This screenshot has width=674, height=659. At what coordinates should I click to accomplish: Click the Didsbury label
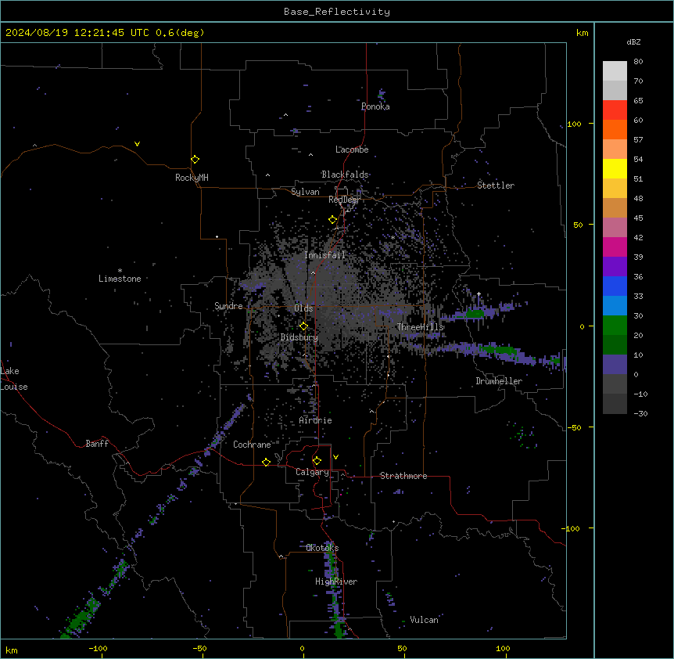[x=299, y=337]
